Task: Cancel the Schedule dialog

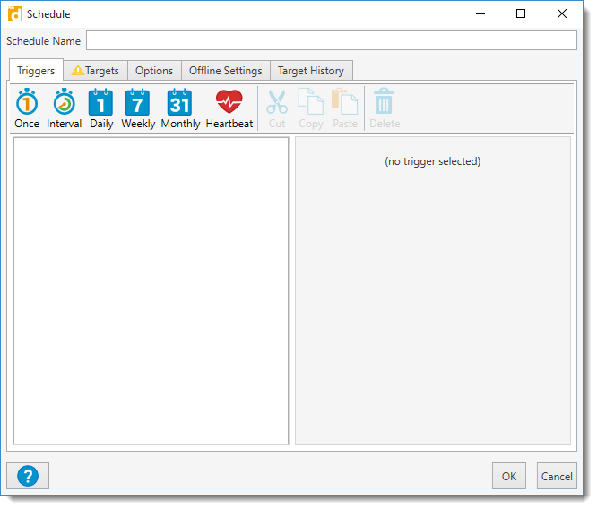Action: [x=557, y=476]
